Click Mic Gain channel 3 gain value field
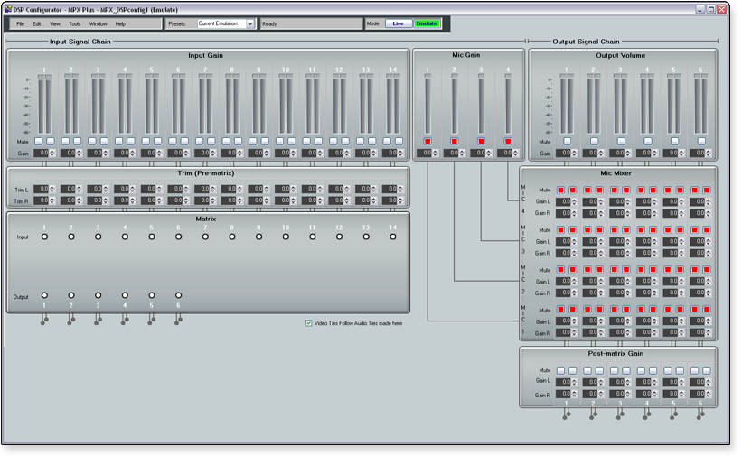Screen dimensions: 742x456 pos(478,154)
